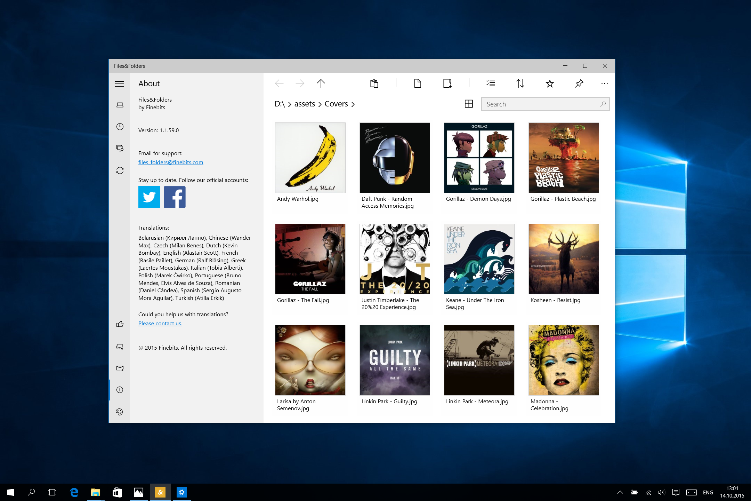Select Madonna Celebration cover
The width and height of the screenshot is (751, 501).
coord(564,360)
